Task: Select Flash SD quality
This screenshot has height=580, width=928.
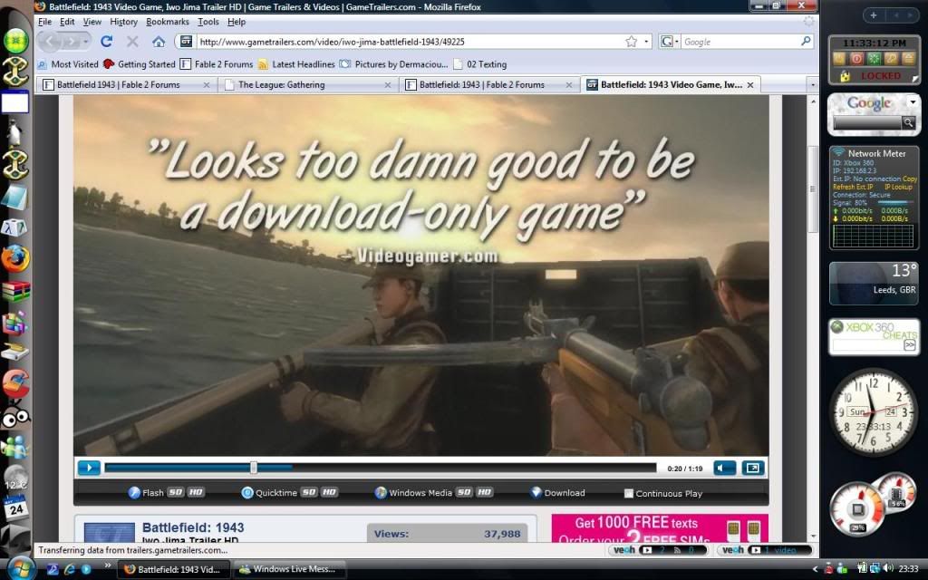Action: tap(175, 492)
